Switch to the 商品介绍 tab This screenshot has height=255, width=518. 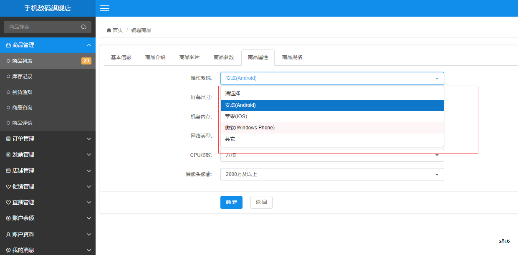pos(155,57)
